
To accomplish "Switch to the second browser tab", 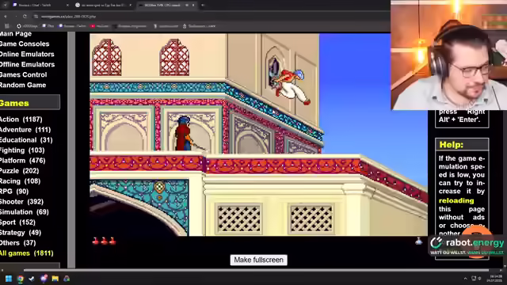I will coord(103,6).
